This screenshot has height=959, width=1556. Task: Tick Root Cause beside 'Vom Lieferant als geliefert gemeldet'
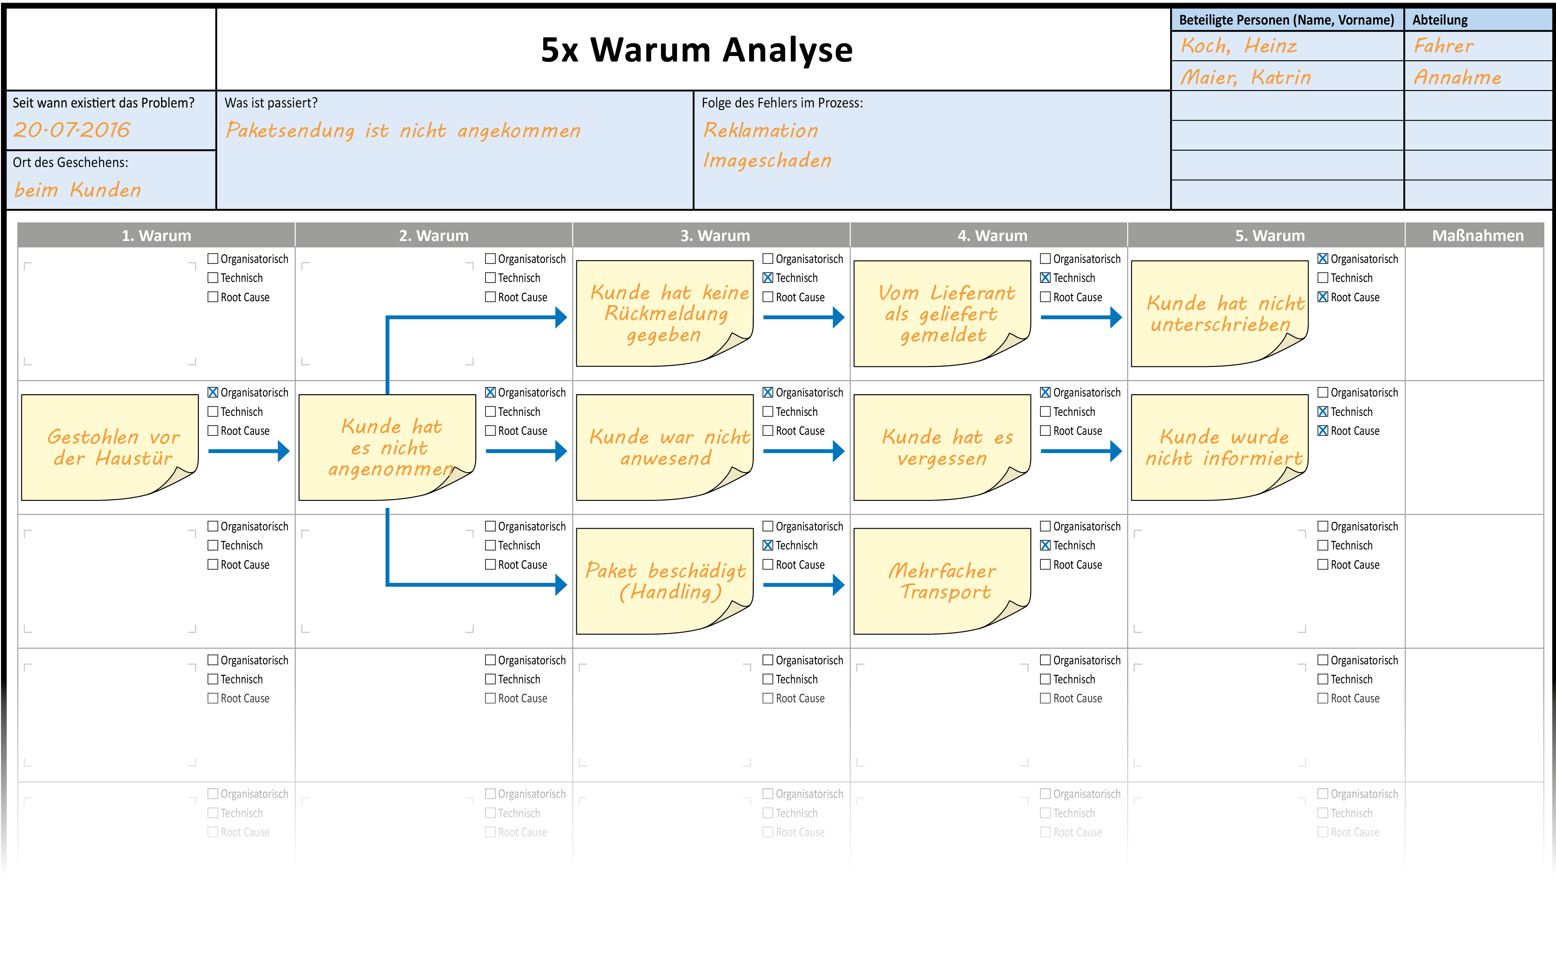1045,297
